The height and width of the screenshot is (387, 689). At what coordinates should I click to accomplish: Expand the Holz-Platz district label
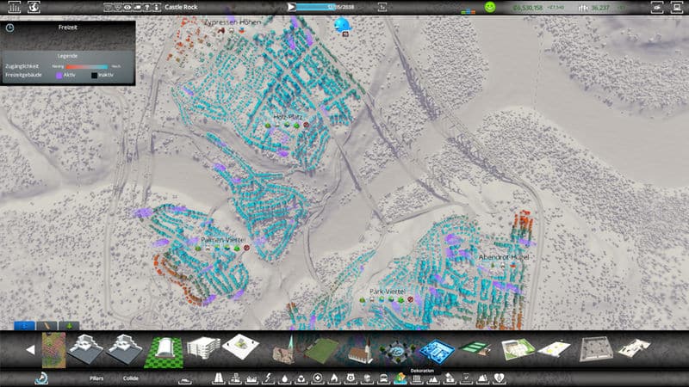[x=288, y=117]
